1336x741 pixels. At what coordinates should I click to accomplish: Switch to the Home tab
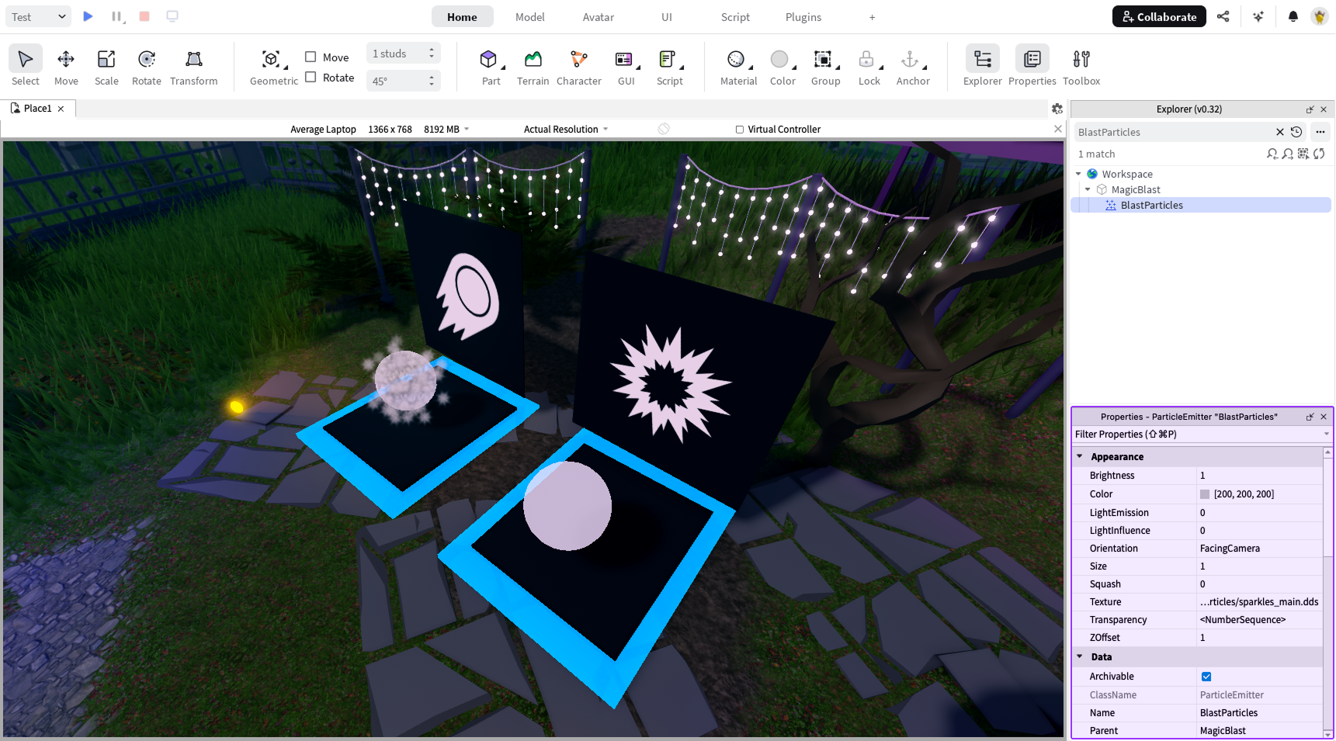click(x=462, y=17)
